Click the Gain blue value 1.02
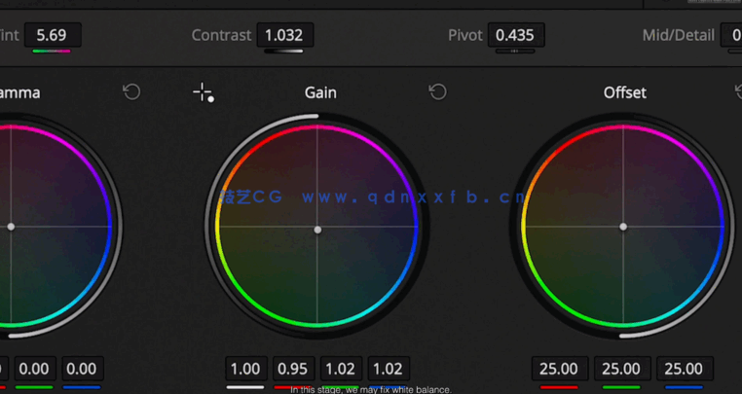 pyautogui.click(x=389, y=369)
